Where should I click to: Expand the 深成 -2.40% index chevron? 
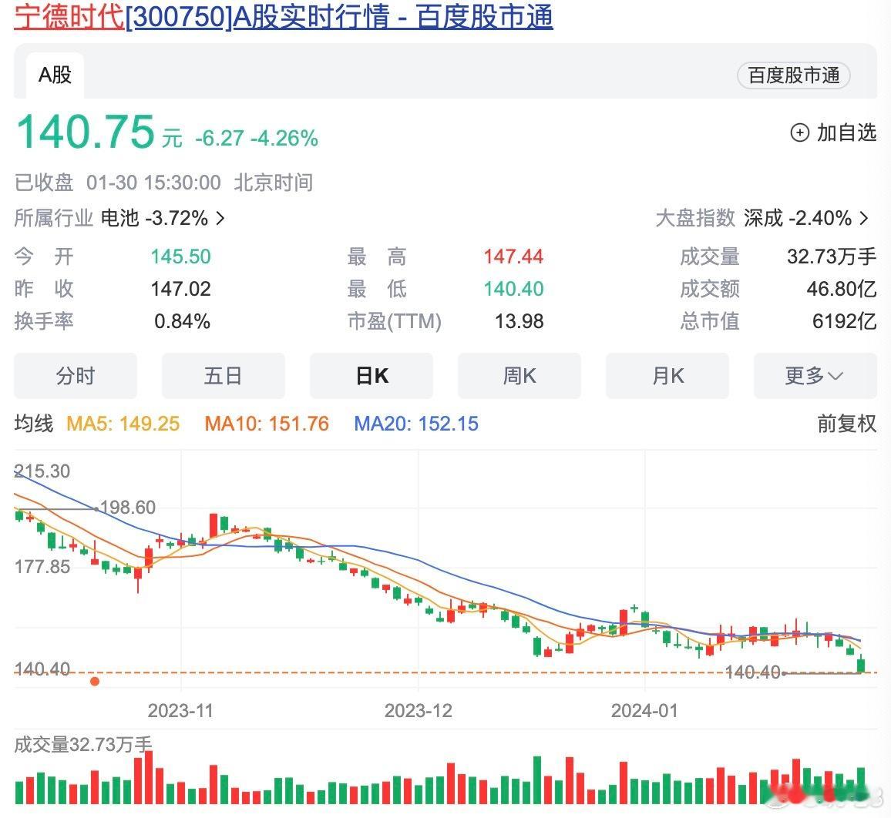click(864, 218)
